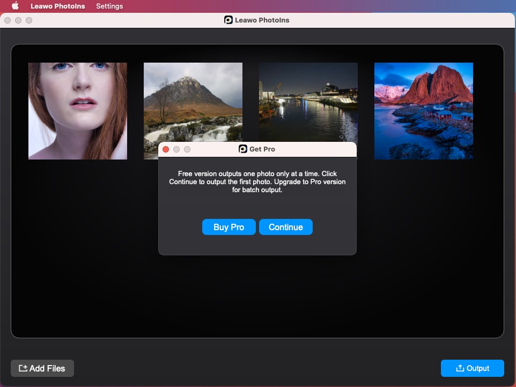Viewport: 516px width, 387px height.
Task: Select the night river cityscape thumbnail
Action: 308,102
